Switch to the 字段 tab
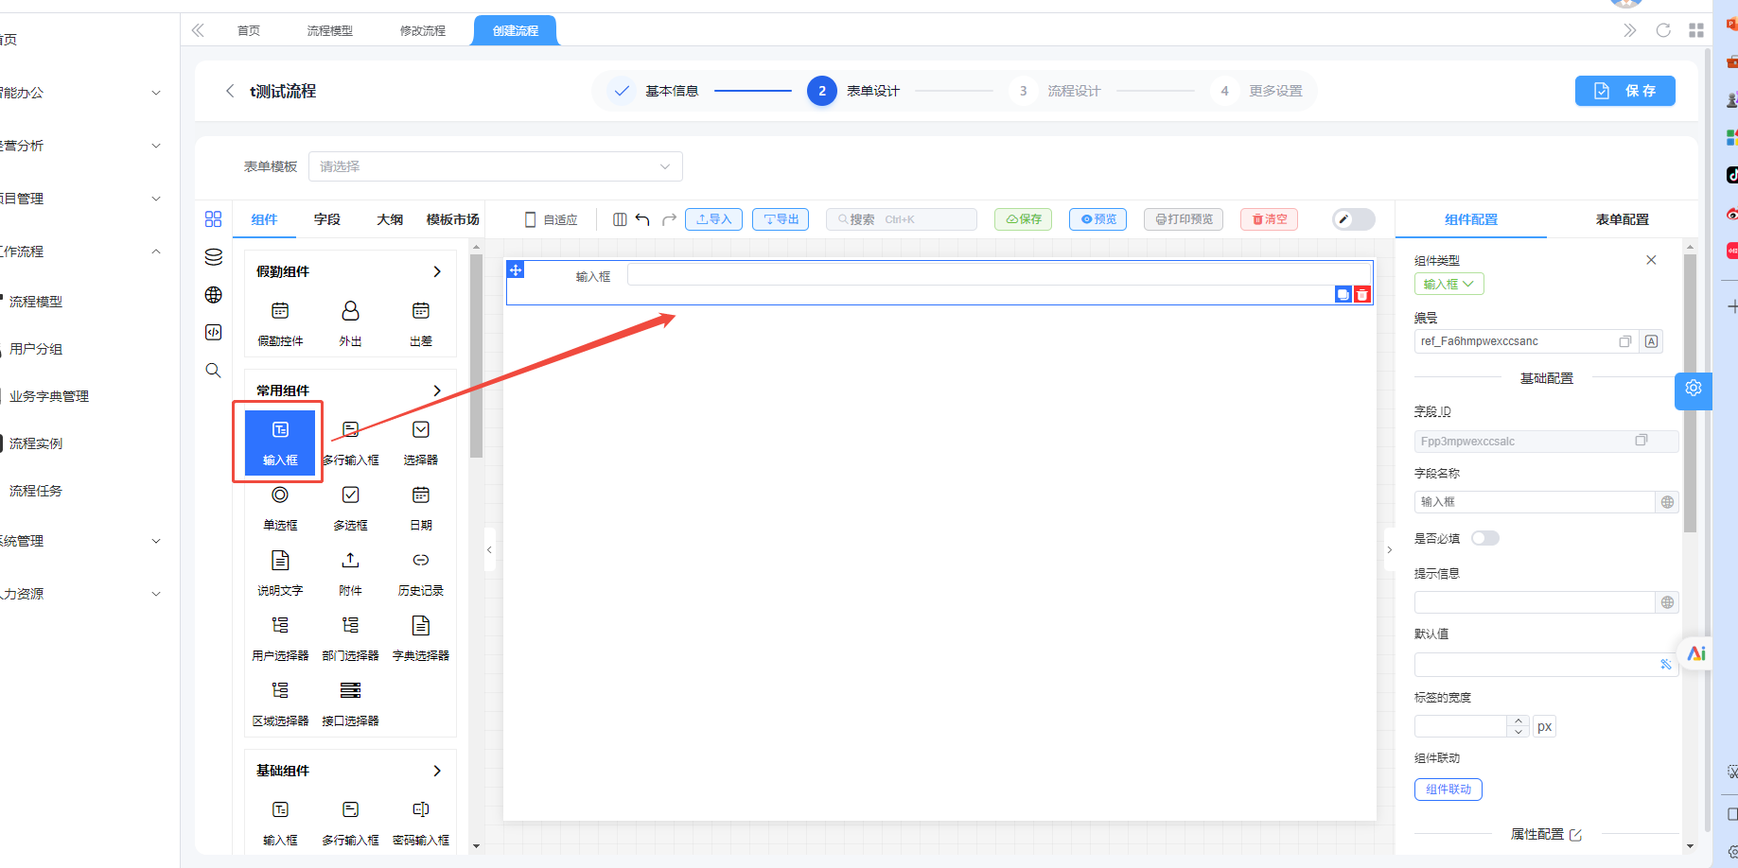This screenshot has height=868, width=1738. click(x=327, y=219)
